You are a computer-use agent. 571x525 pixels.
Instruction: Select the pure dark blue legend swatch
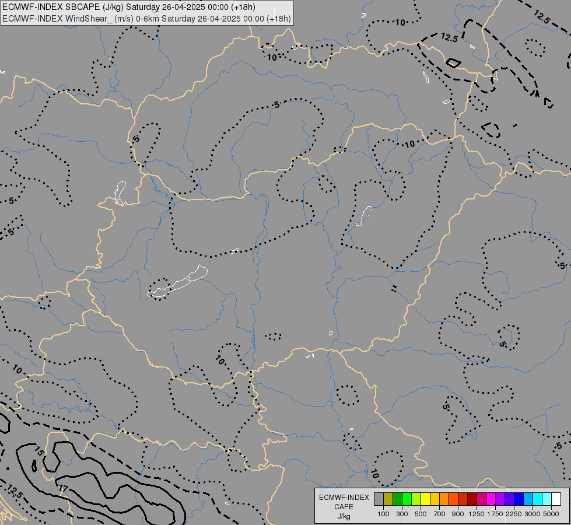pos(519,499)
